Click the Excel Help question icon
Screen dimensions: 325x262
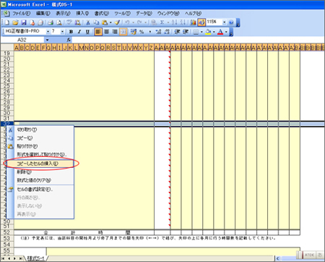point(231,22)
